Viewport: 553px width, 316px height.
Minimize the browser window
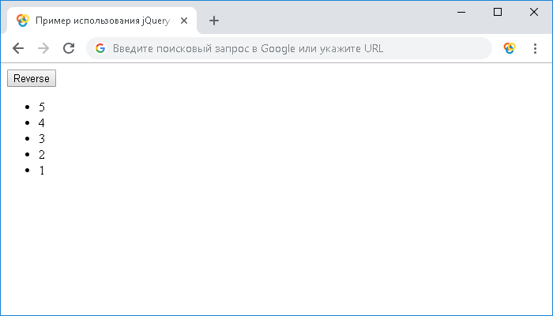coord(461,12)
